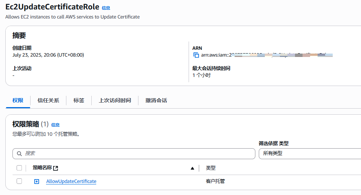Viewport: 361px width, 195px height.
Task: Click the 您最多可以附加 10 个托管策略 note
Action: coord(46,134)
